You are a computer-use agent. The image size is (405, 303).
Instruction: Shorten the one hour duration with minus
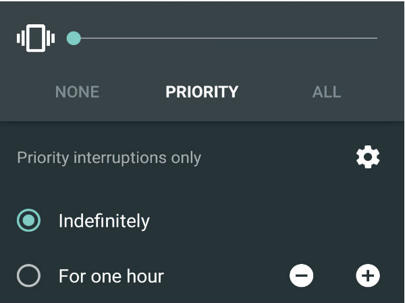coord(302,275)
